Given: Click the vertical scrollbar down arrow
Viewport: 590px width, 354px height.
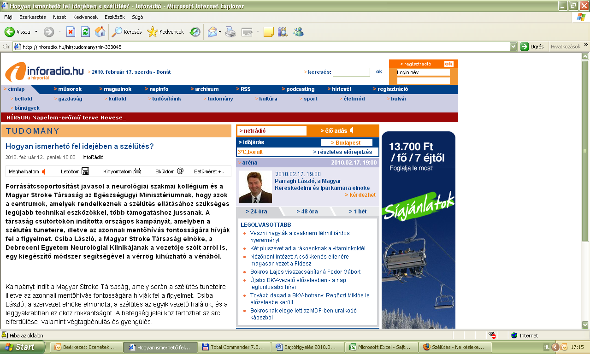Looking at the screenshot, I should click(x=585, y=325).
